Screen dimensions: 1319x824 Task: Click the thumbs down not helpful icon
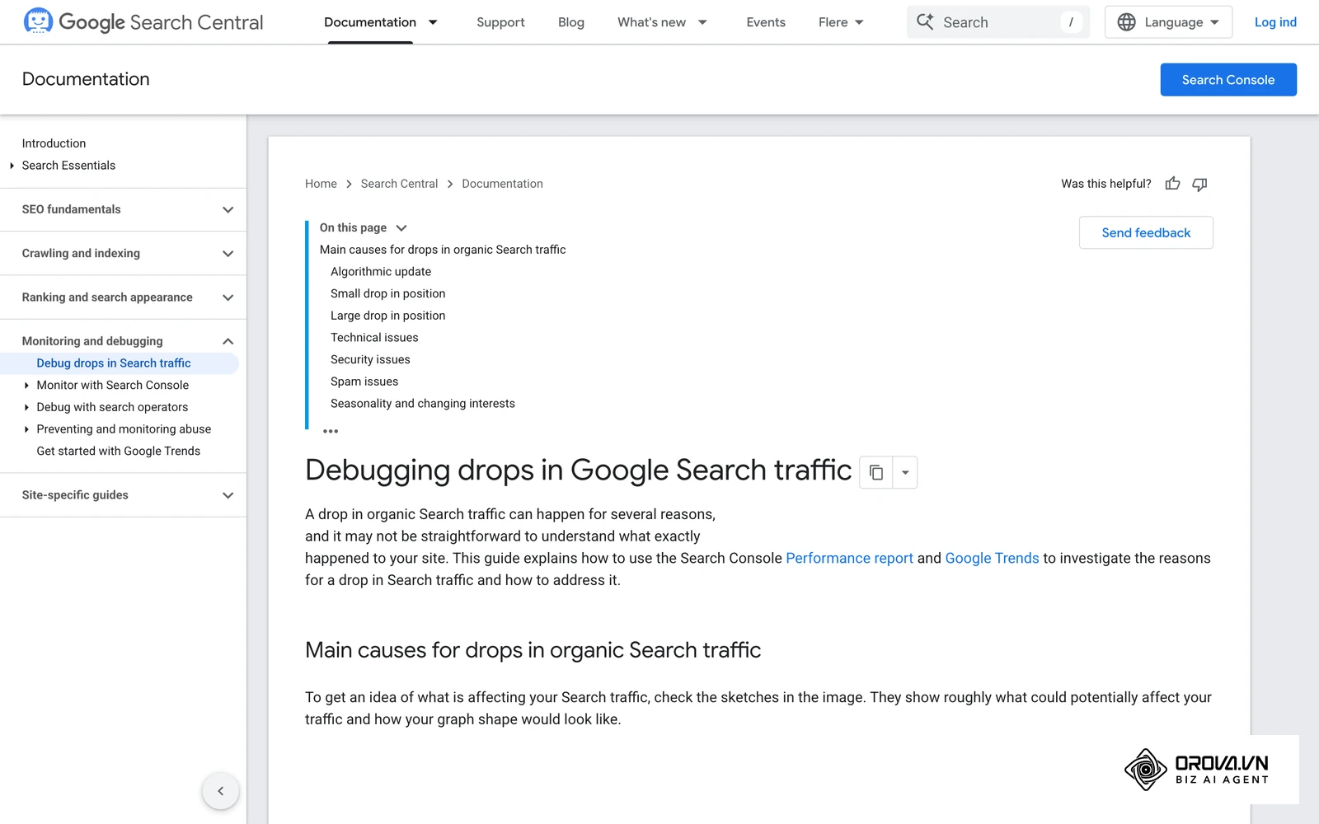tap(1199, 184)
